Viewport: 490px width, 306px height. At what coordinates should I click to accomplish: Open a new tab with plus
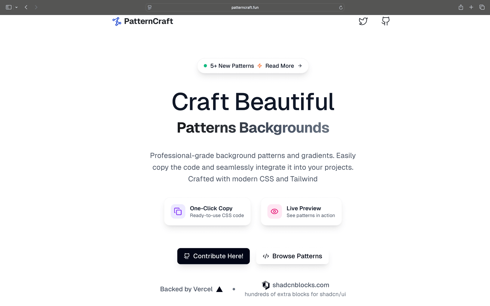(471, 7)
